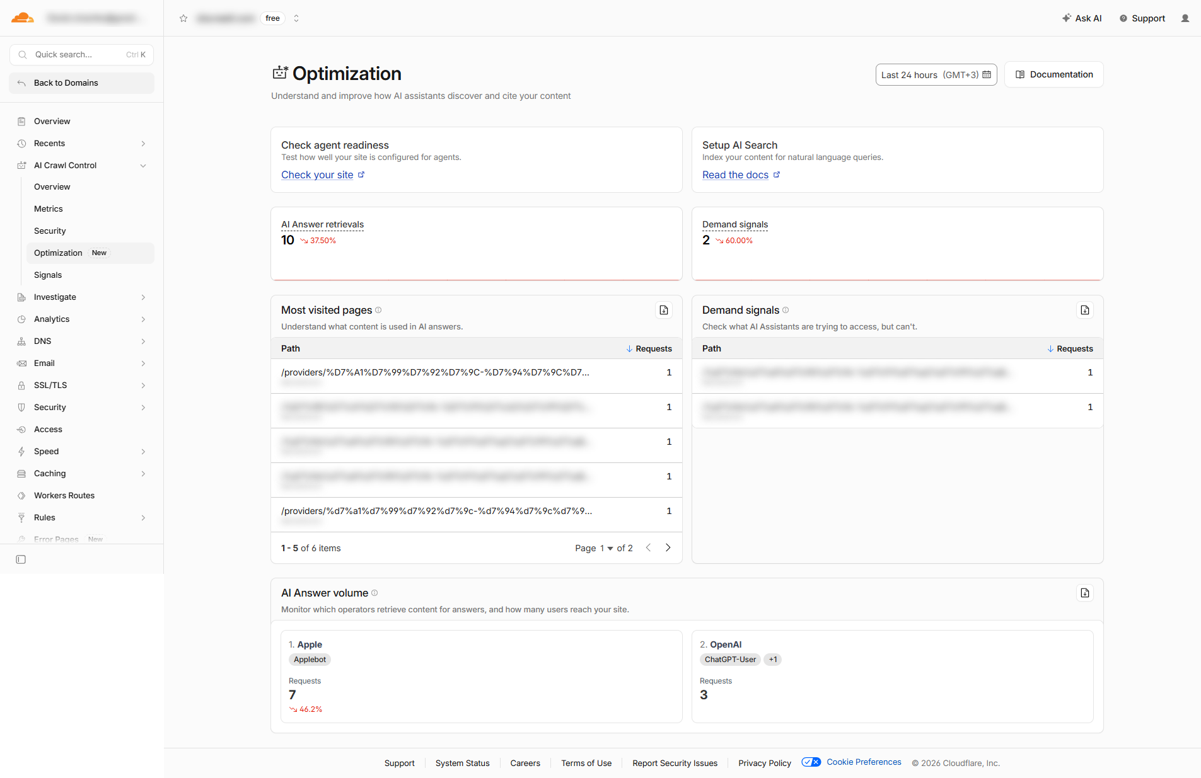
Task: Open the Ask AI assistant
Action: pyautogui.click(x=1082, y=18)
